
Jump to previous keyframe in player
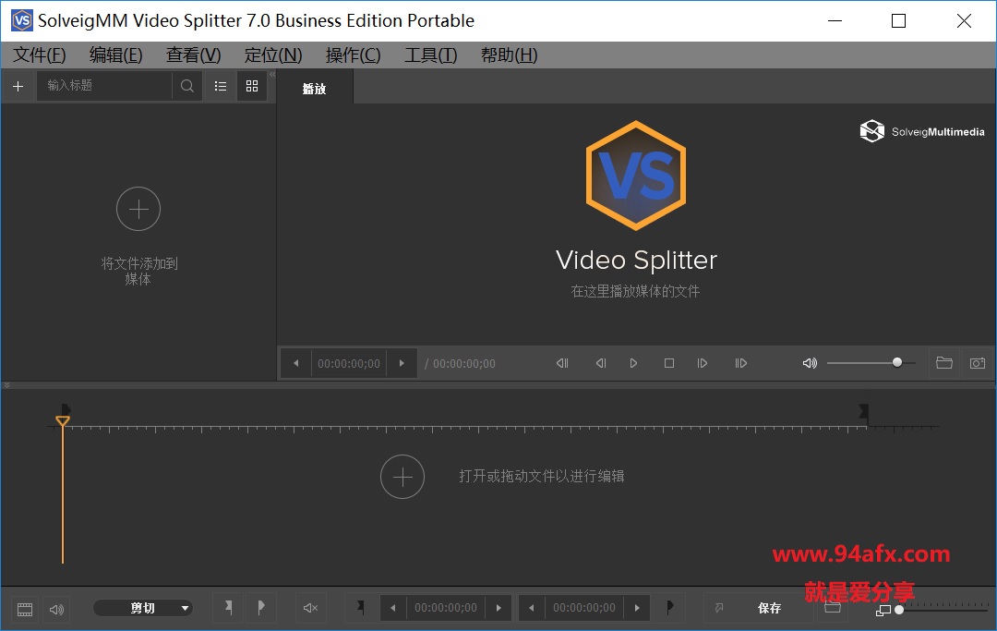coord(562,363)
